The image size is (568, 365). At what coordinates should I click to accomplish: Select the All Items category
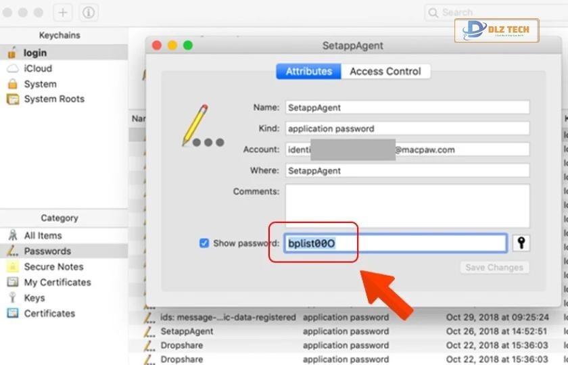43,236
